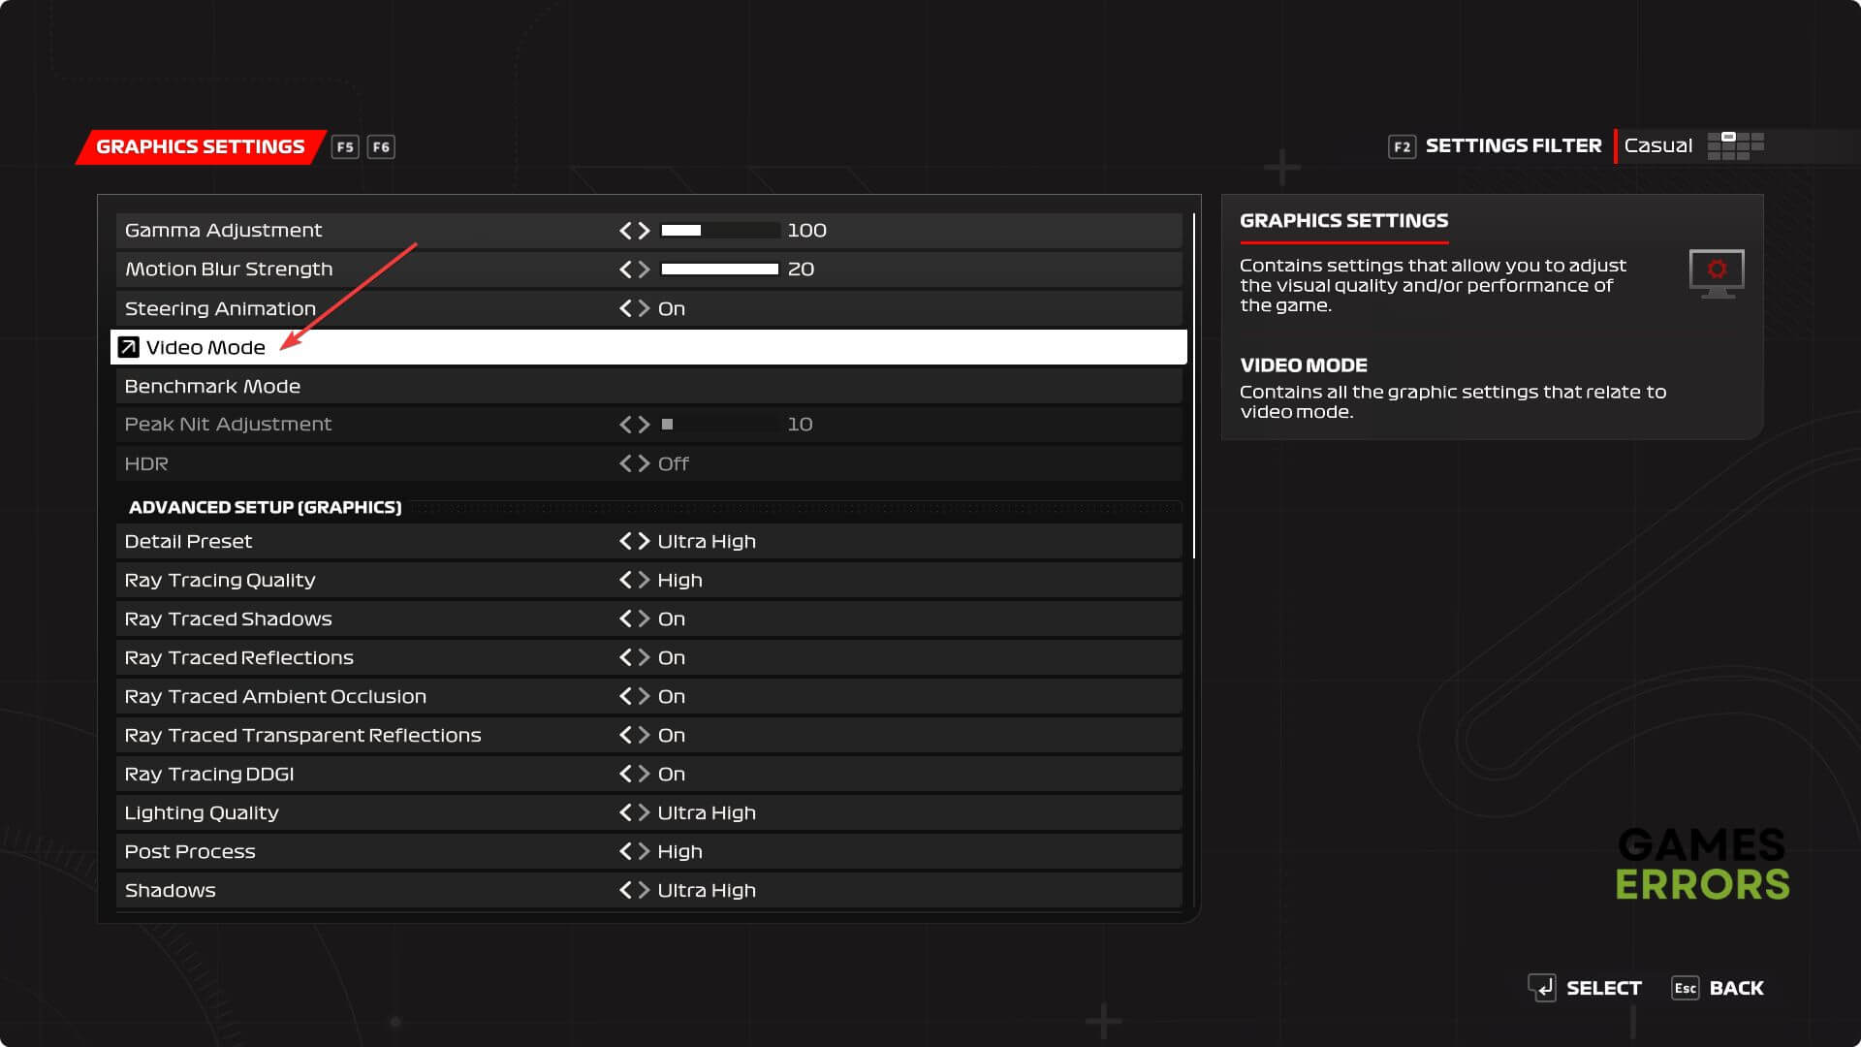Click the settings filter level grid icon

[1735, 146]
